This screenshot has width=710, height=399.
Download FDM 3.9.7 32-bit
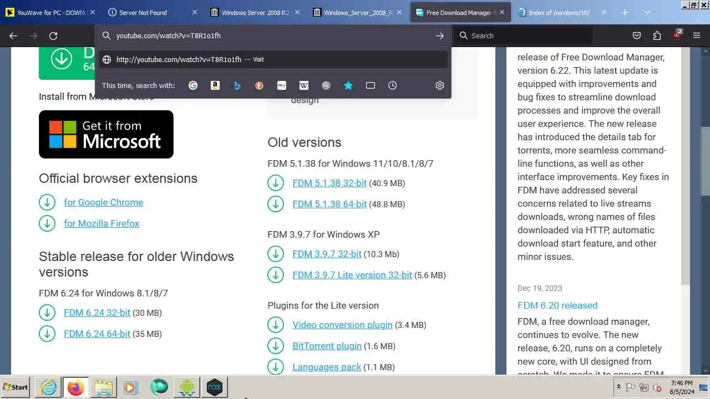(327, 254)
